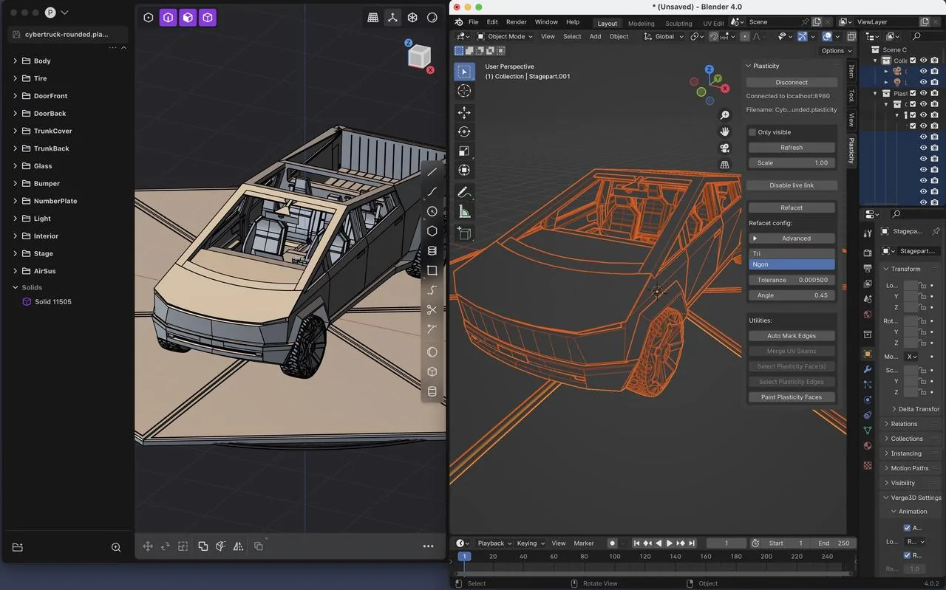
Task: Open Blender Object Mode dropdown
Action: [x=505, y=36]
